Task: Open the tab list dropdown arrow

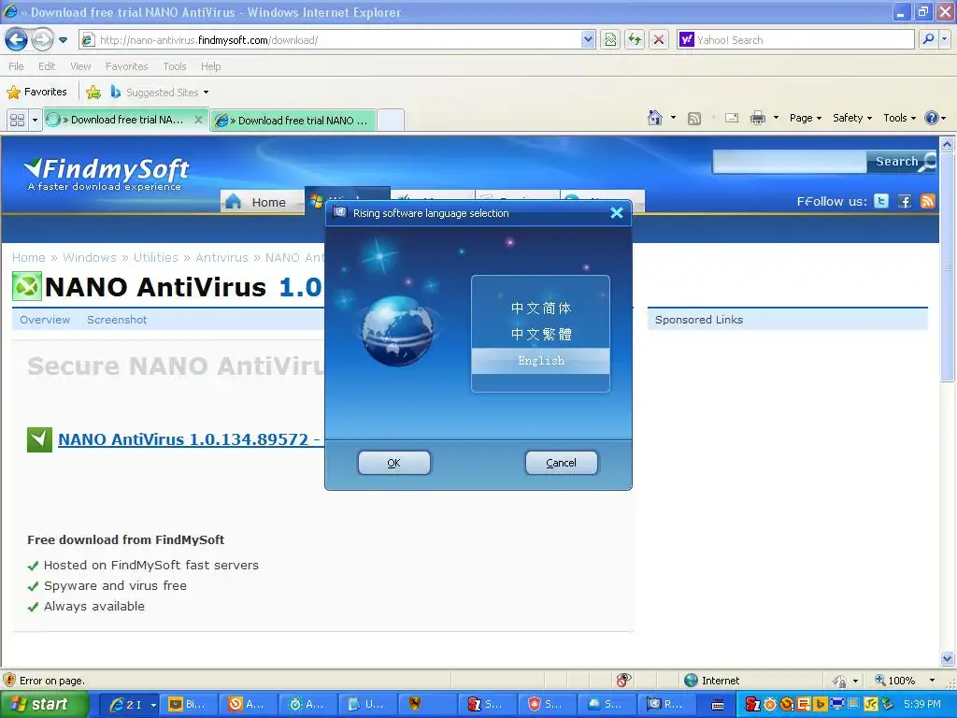Action: coord(35,121)
